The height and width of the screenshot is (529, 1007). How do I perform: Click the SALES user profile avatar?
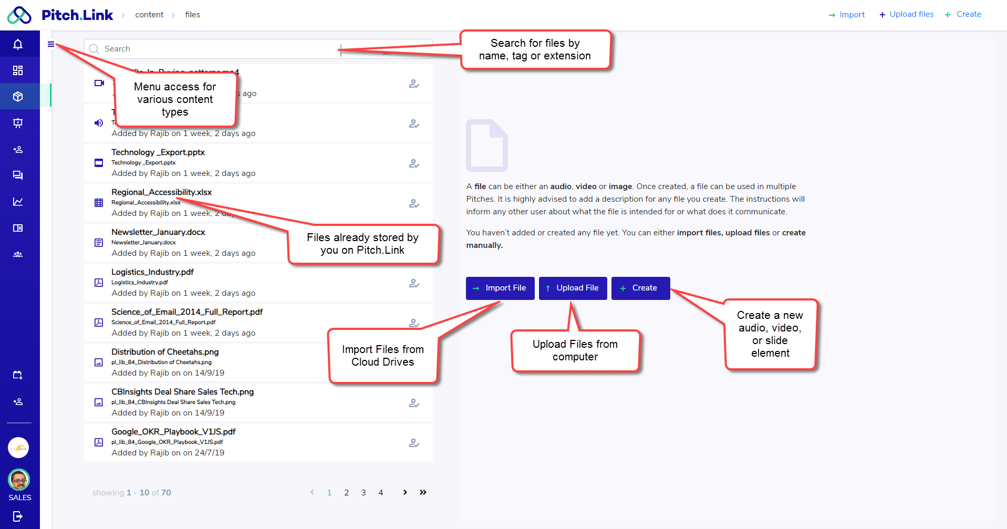(19, 480)
